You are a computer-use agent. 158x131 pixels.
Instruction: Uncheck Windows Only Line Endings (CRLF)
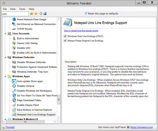pos(65,36)
